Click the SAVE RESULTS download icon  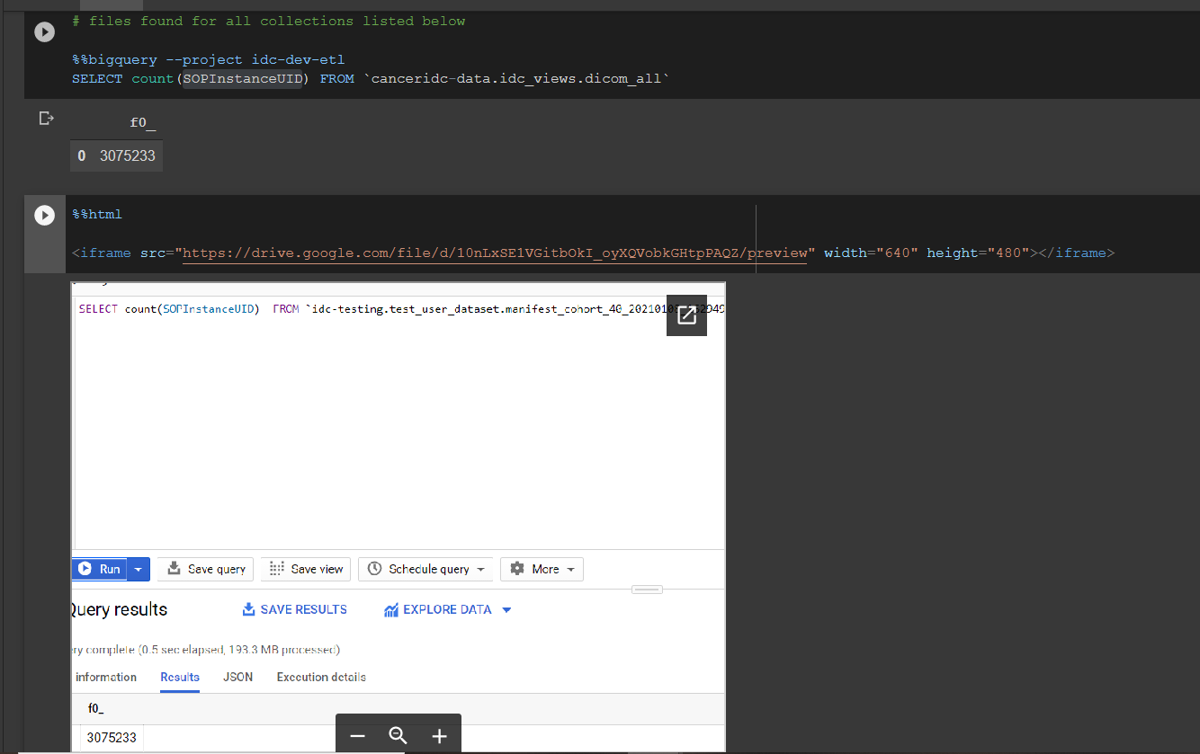(x=248, y=609)
